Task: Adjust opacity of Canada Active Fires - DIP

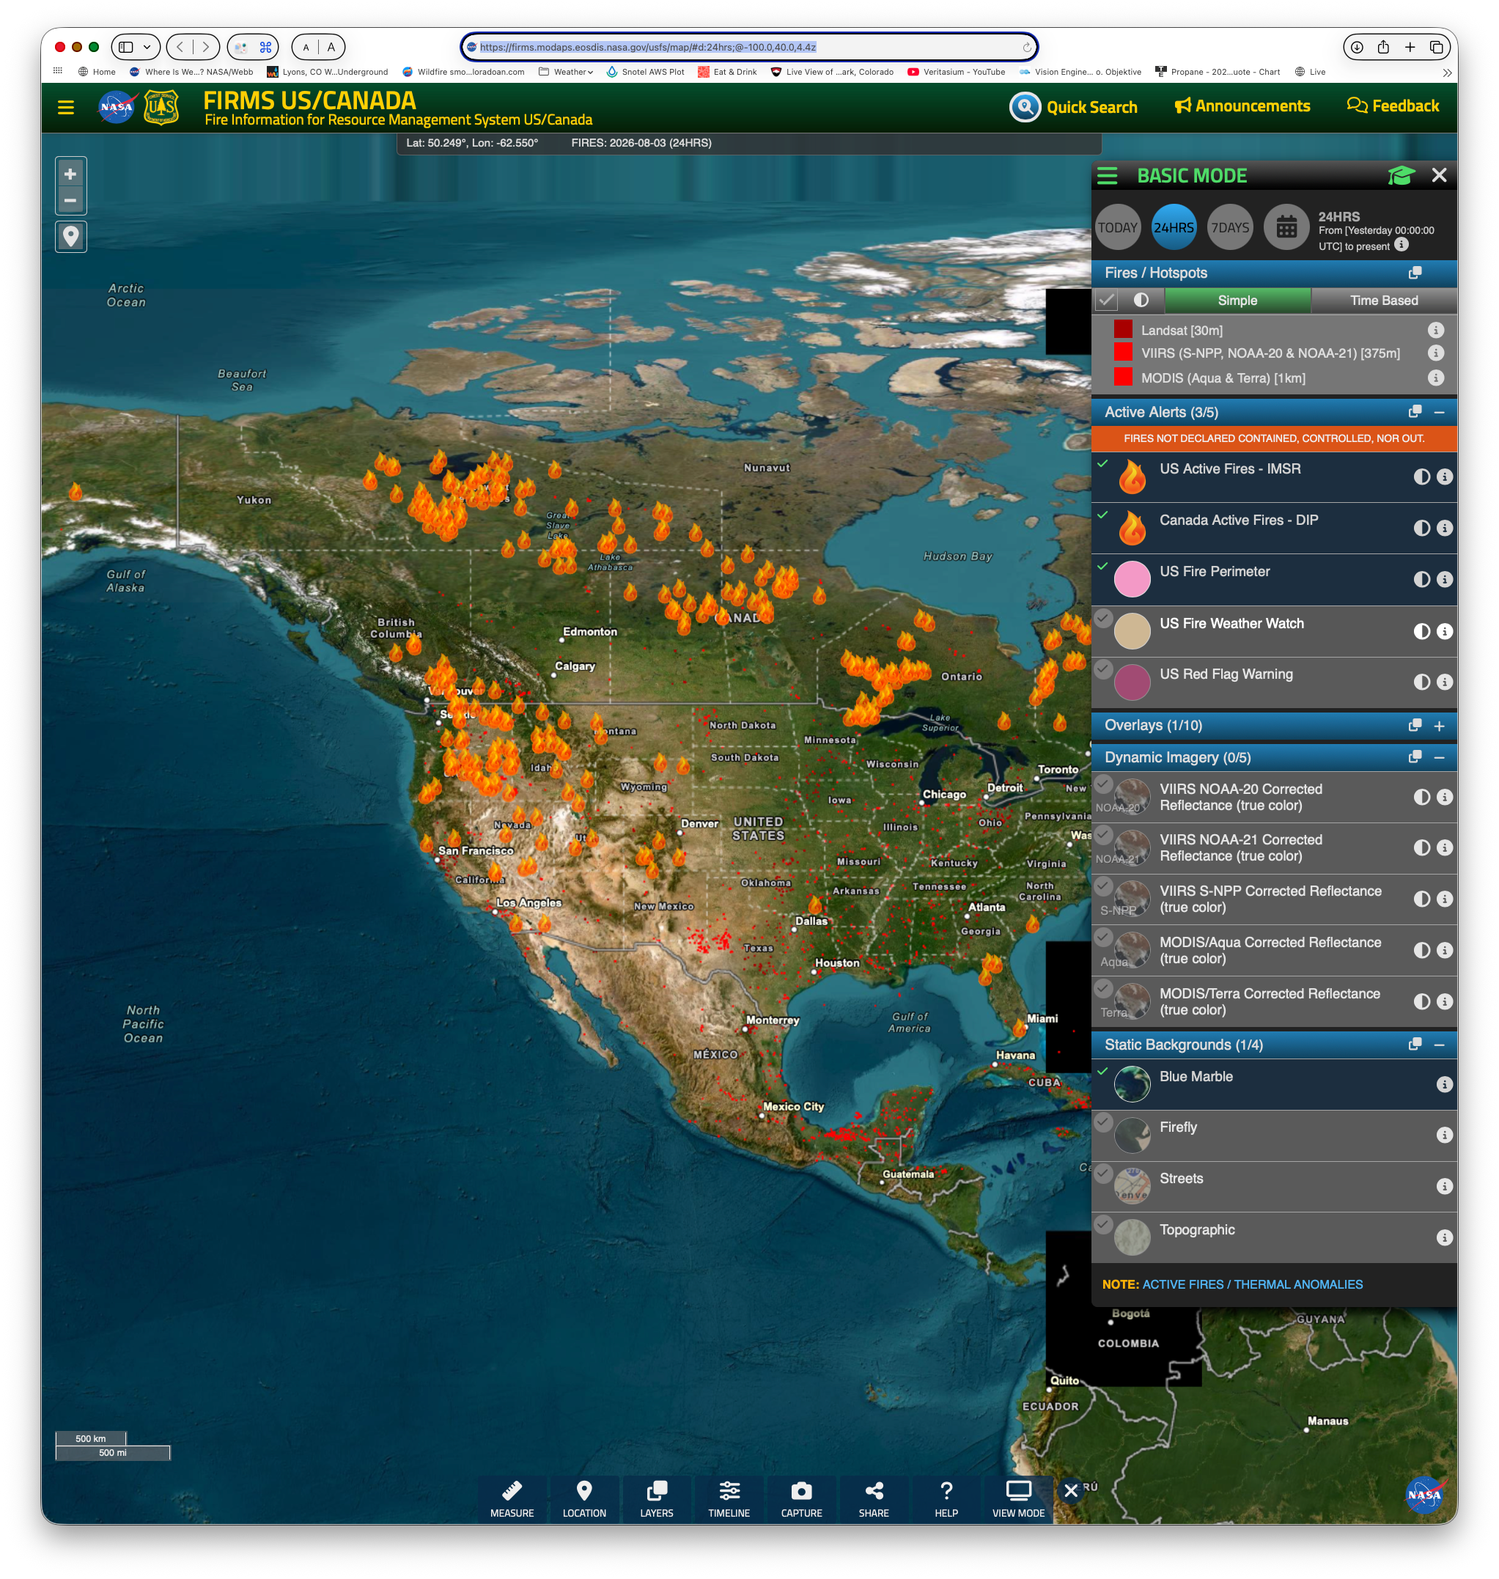Action: (1421, 529)
